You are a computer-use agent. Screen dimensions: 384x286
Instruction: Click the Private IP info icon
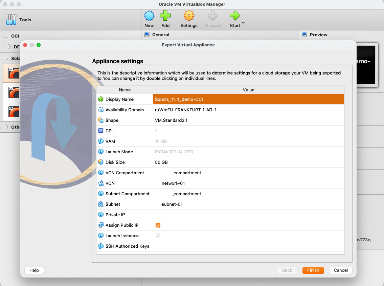coord(101,215)
